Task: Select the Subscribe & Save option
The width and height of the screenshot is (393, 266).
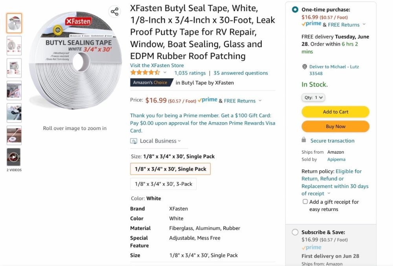Action: (295, 232)
